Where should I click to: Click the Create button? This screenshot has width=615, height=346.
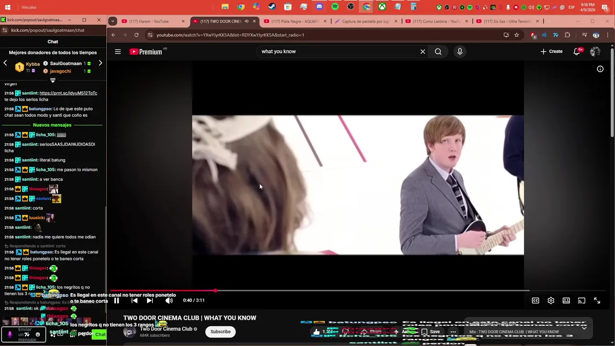552,51
